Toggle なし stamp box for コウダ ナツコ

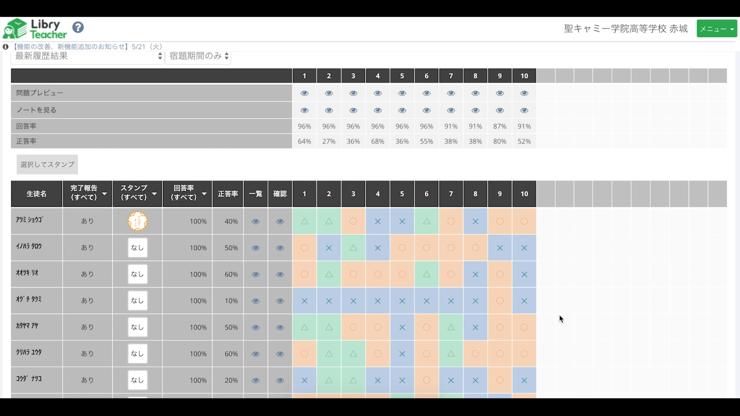pyautogui.click(x=138, y=380)
